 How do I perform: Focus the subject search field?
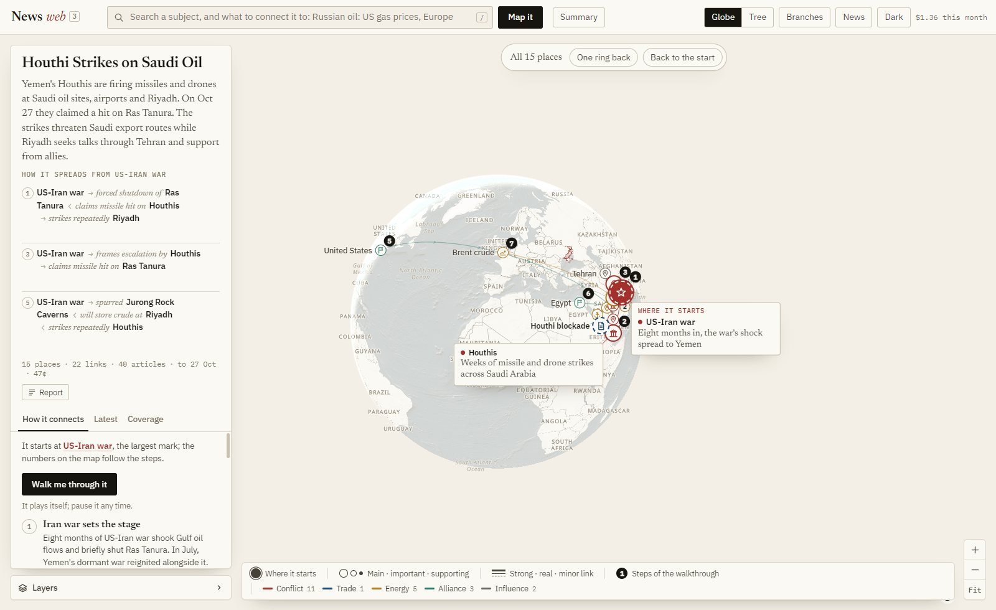300,17
